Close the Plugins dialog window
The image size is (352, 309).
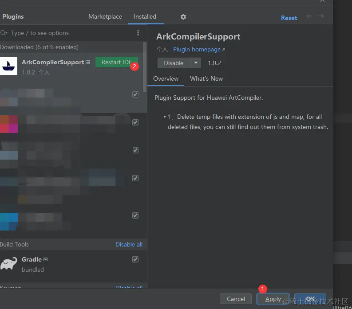(x=322, y=1)
